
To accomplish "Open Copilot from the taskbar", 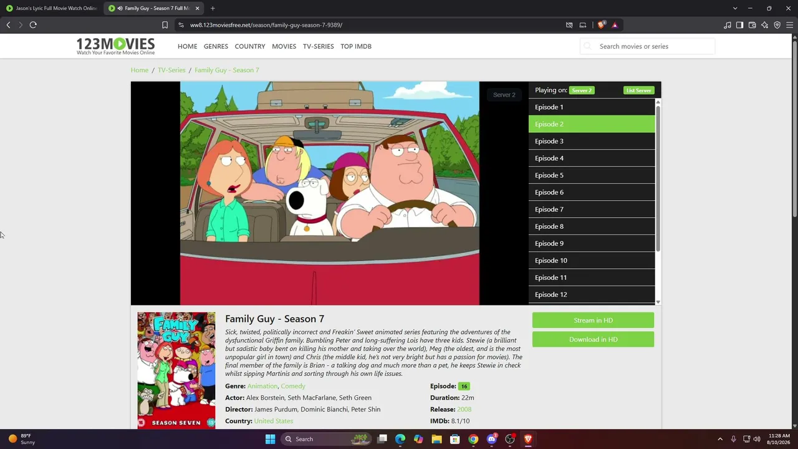I will [x=418, y=439].
